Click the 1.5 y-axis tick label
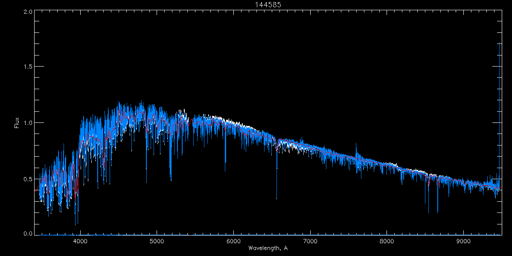 27,67
